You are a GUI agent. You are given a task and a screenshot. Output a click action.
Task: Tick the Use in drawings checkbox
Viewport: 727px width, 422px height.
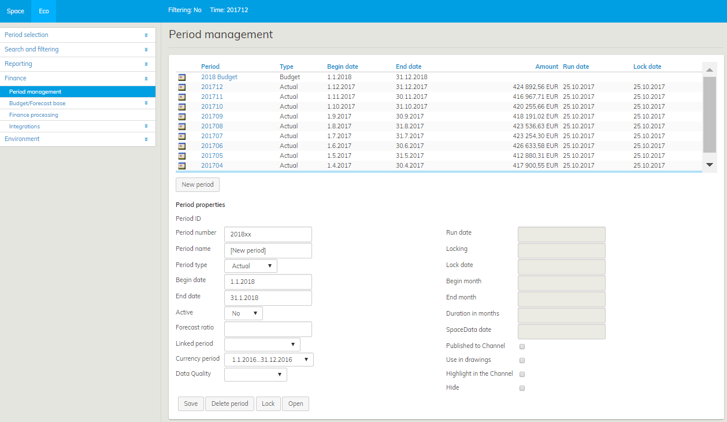tap(522, 360)
